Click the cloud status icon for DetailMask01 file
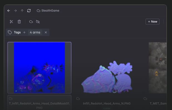The width and height of the screenshot is (172, 110). click(x=11, y=99)
